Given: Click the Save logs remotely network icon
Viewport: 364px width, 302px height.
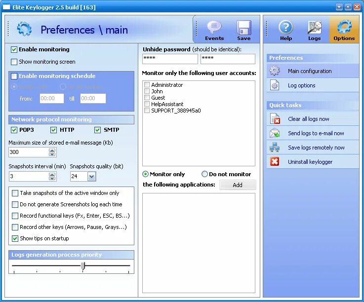Looking at the screenshot, I should pos(275,147).
